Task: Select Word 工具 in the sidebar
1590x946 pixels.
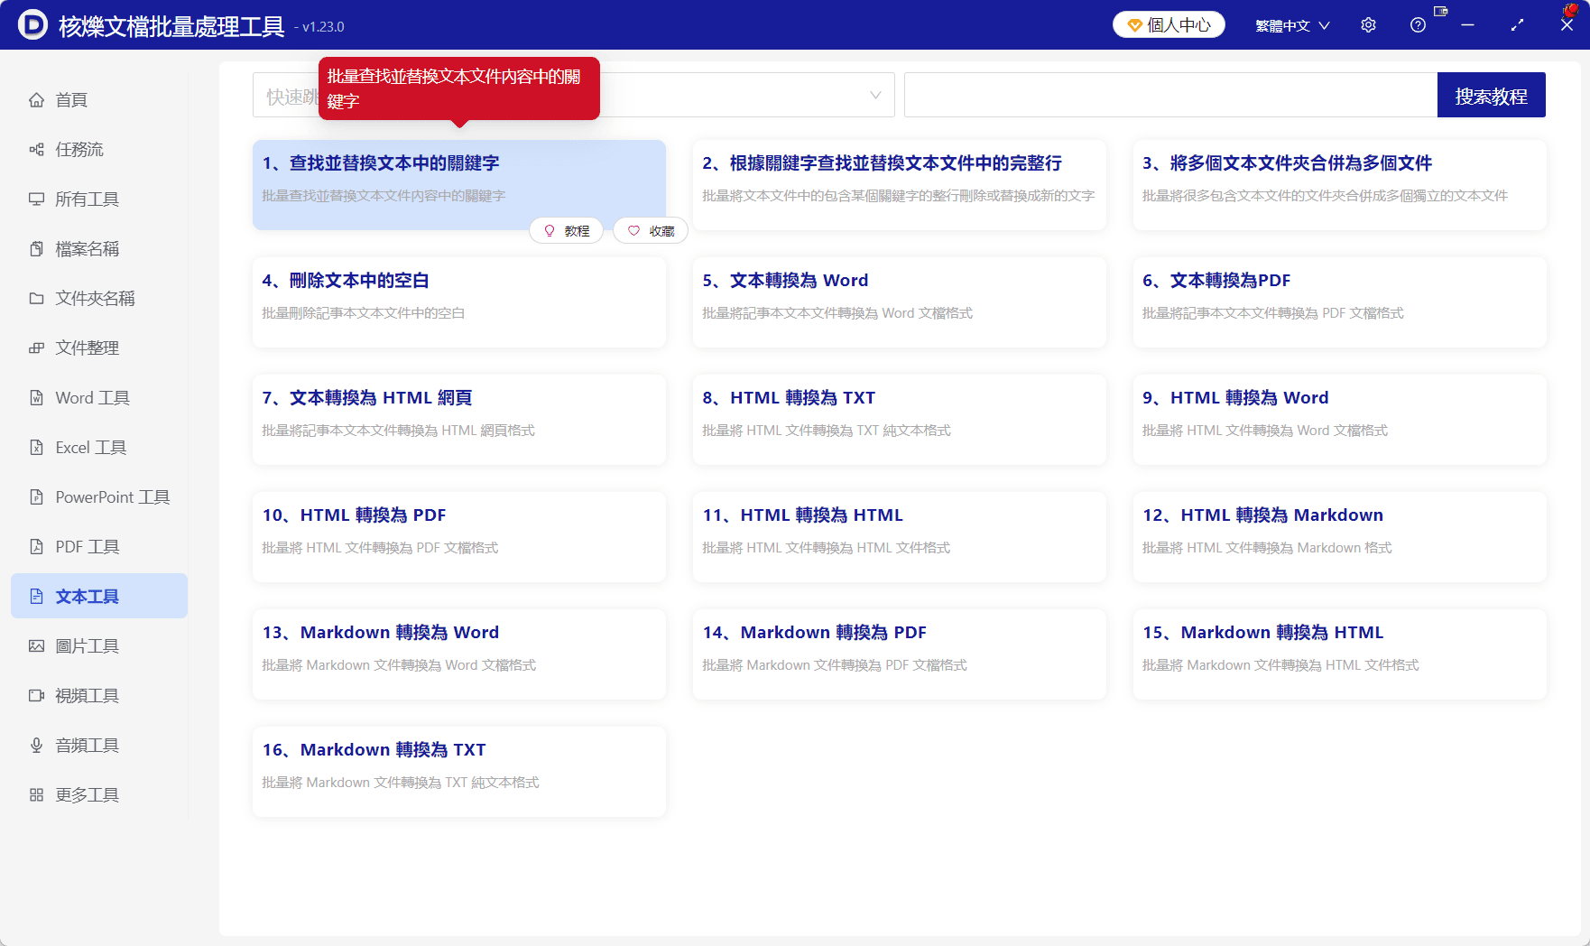Action: [99, 398]
